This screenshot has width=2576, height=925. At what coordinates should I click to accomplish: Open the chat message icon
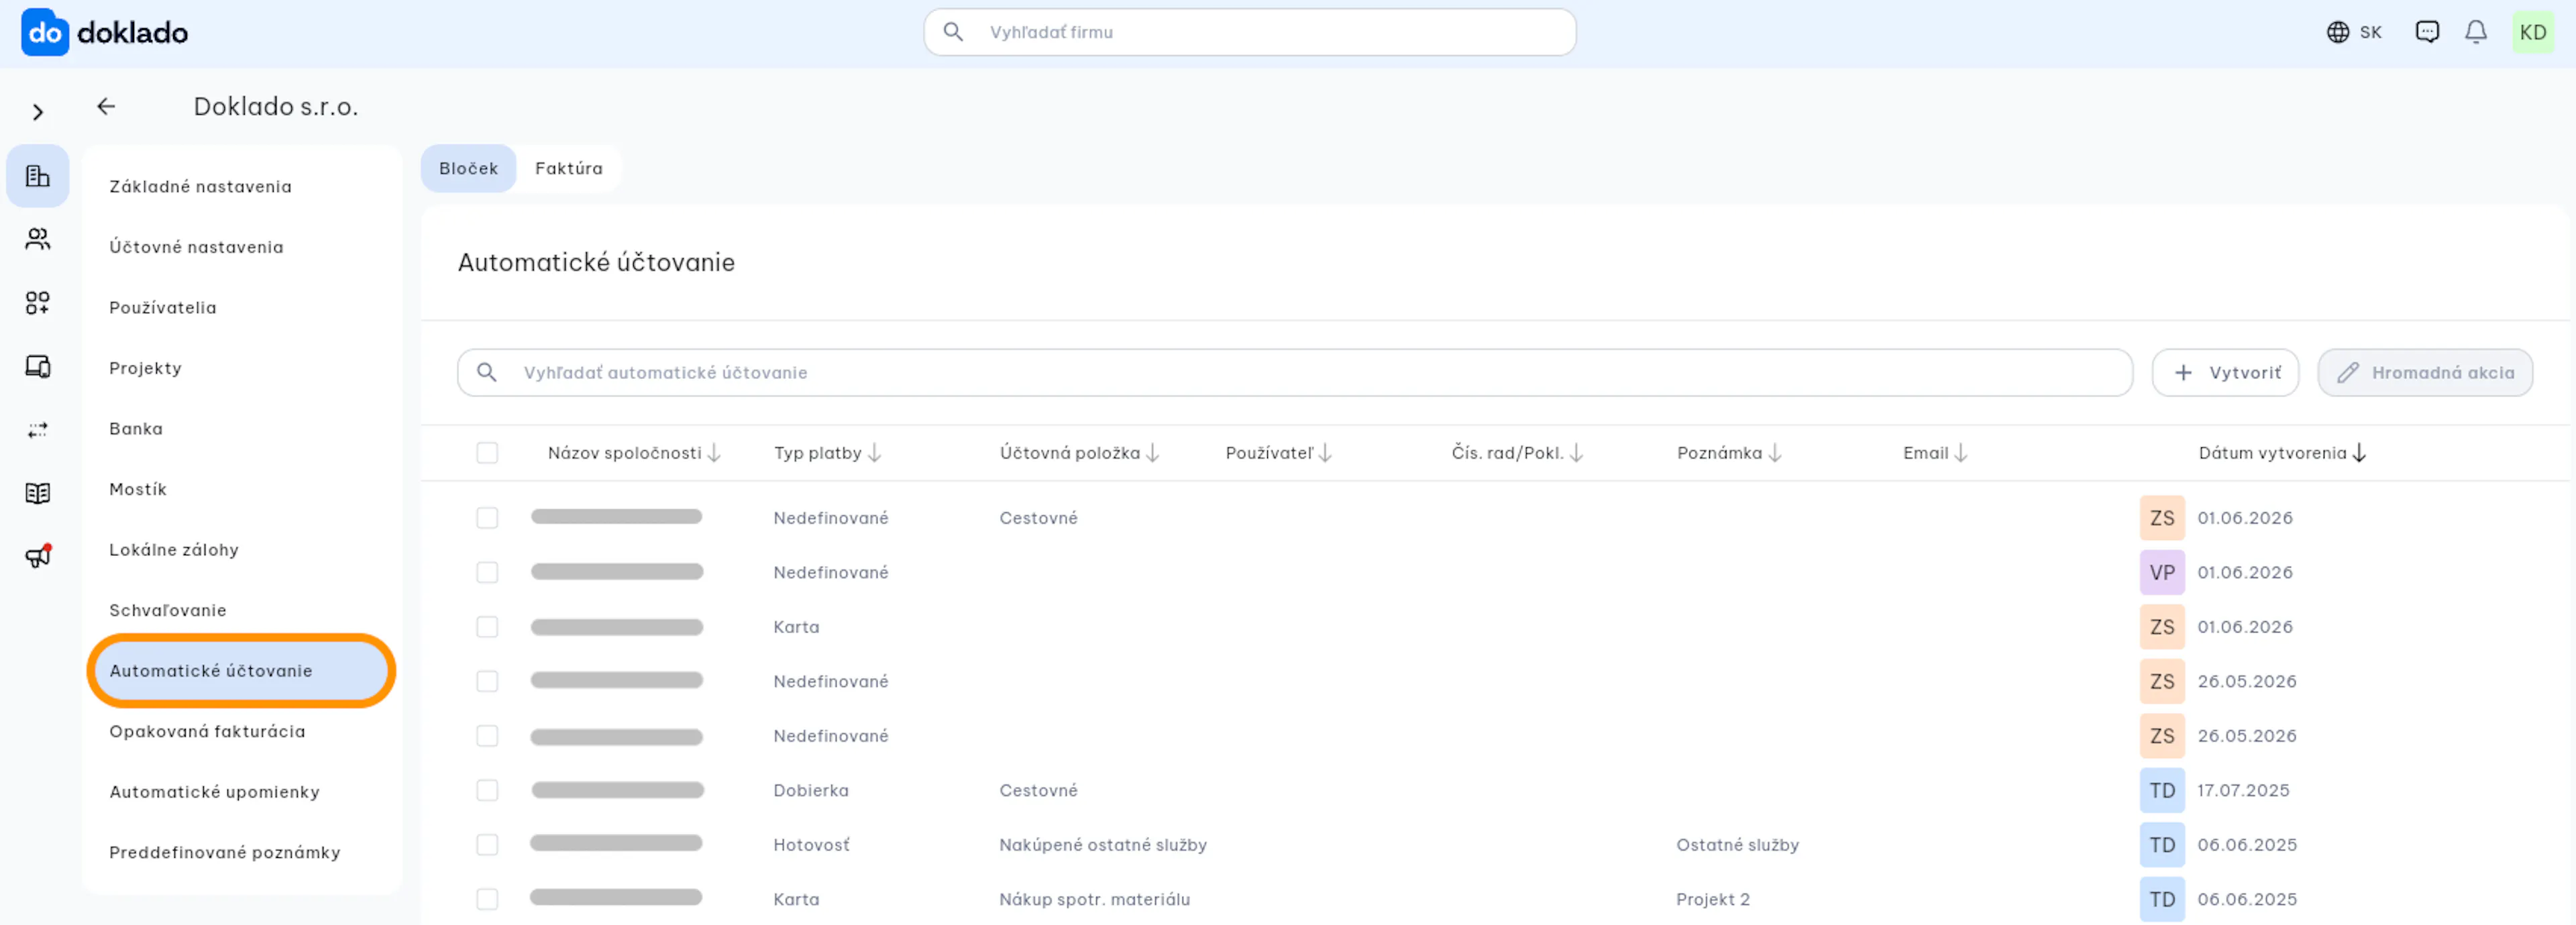(x=2427, y=32)
